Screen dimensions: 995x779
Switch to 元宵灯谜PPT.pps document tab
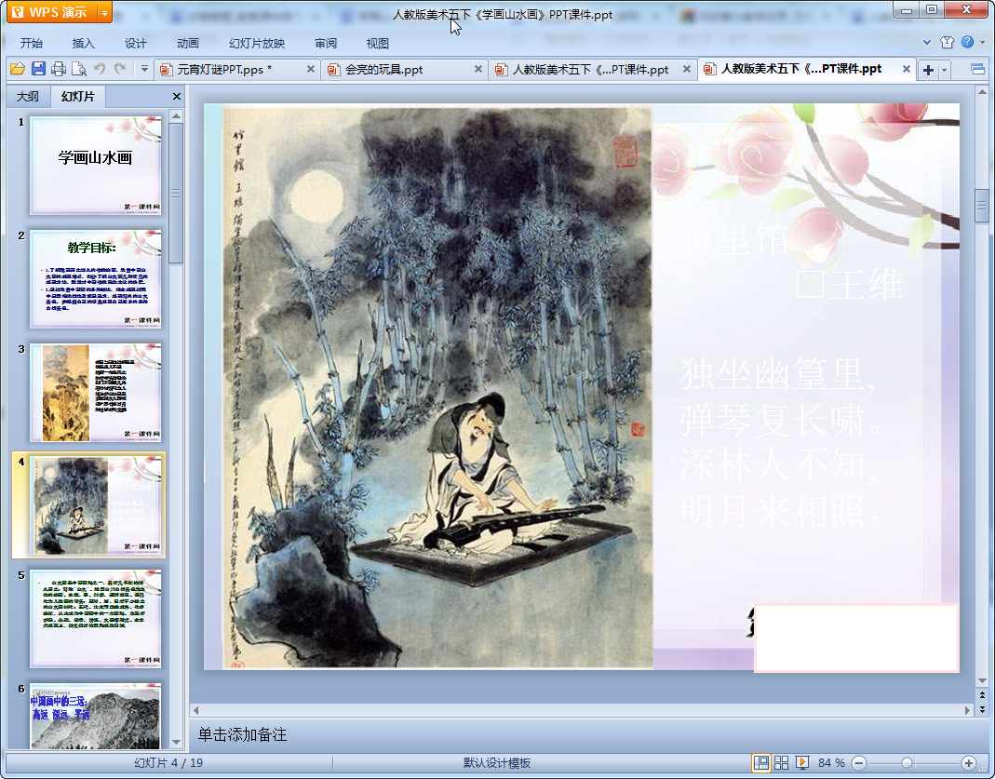coord(224,69)
